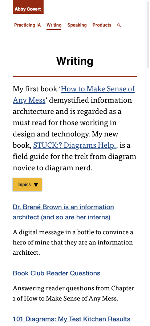
Task: Click the page vertical scrollbar
Action: (x=148, y=34)
